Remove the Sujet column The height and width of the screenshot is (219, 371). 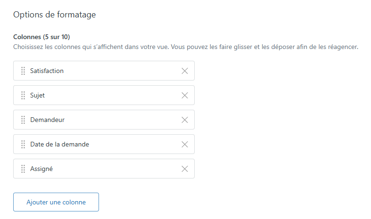point(185,95)
